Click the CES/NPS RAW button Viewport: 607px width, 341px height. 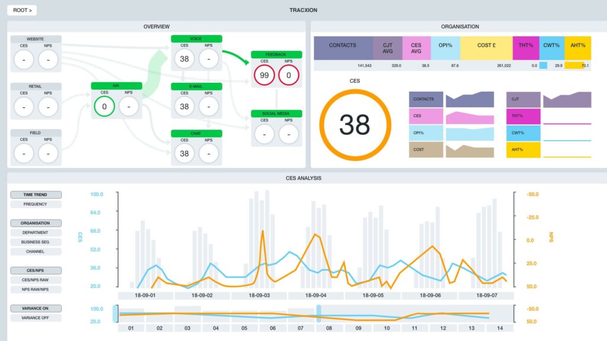pos(36,279)
